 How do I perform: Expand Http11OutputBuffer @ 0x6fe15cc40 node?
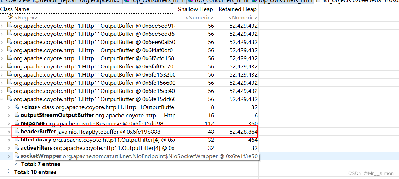point(2,91)
